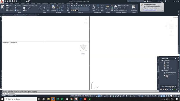Open the Windows Start menu
This screenshot has height=101, width=180.
2,99
